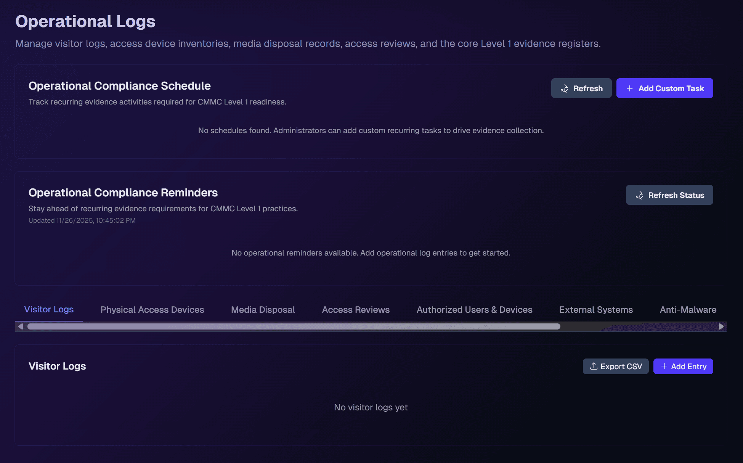743x463 pixels.
Task: Click the Refresh Status arrows icon
Action: [639, 195]
